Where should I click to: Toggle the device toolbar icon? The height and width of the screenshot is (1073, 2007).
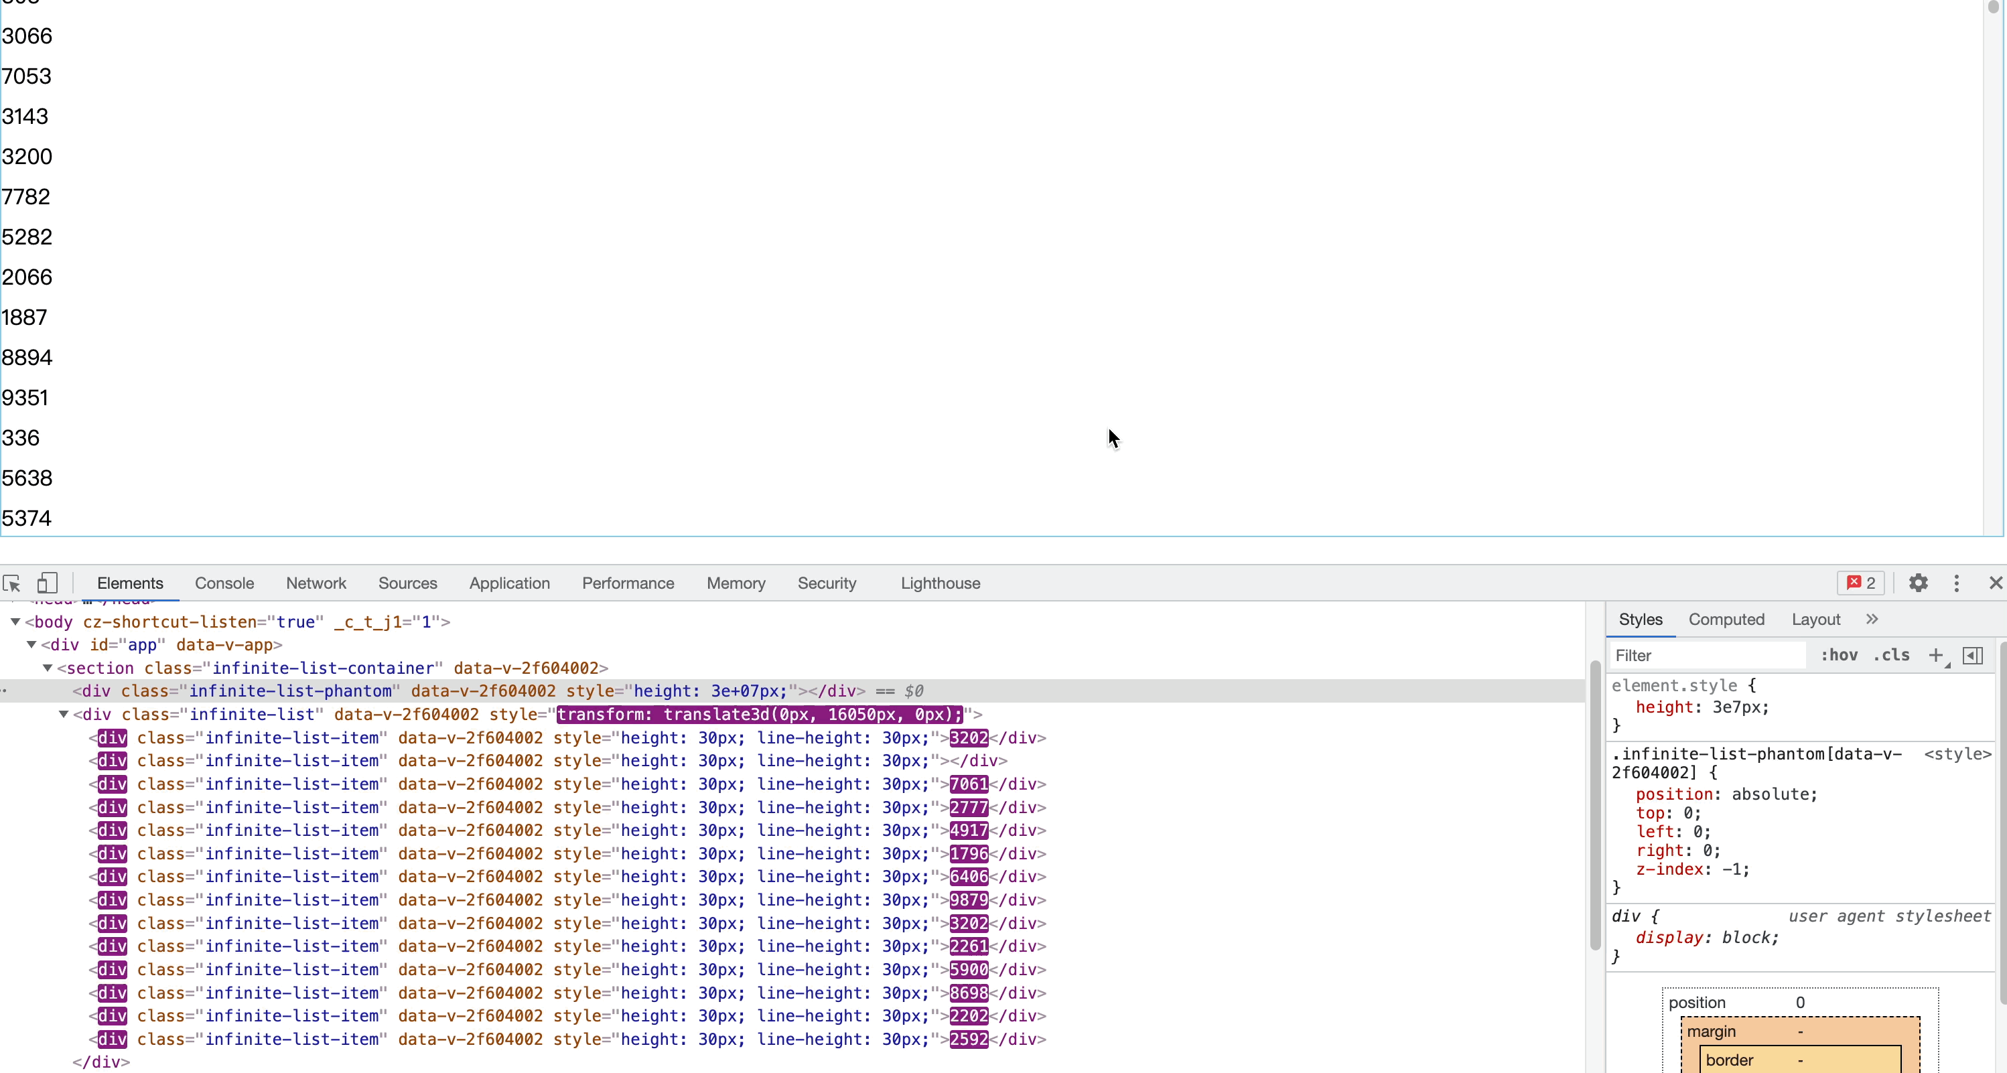(x=48, y=583)
